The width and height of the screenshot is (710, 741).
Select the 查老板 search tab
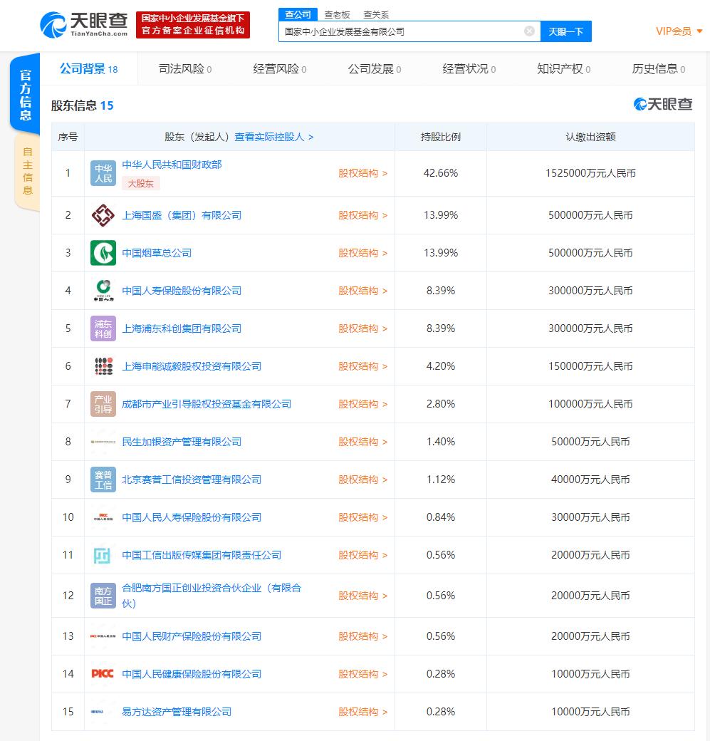337,14
